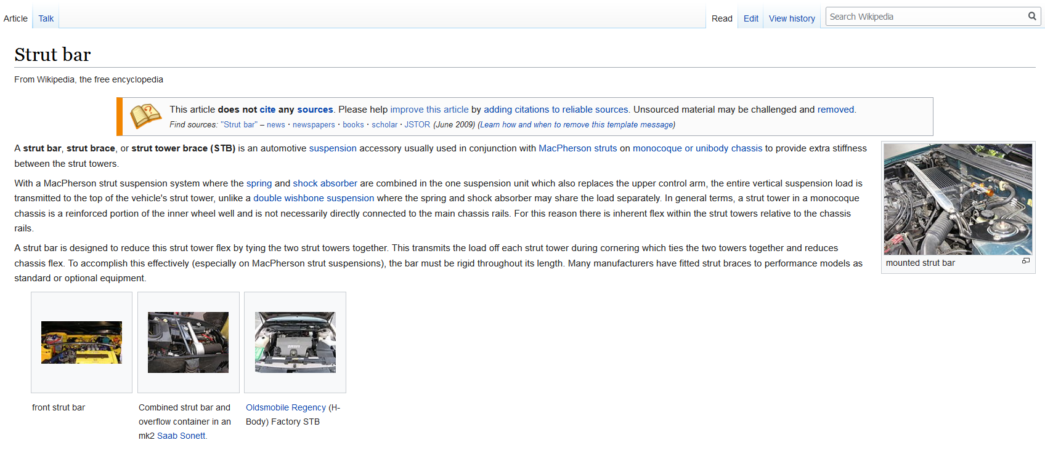Follow the 'MacPherson struts' link
This screenshot has height=464, width=1045.
click(578, 148)
